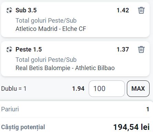Click Total goluri Peste/Sub label under Sub 3.5
The image size is (153, 134).
(x=46, y=21)
